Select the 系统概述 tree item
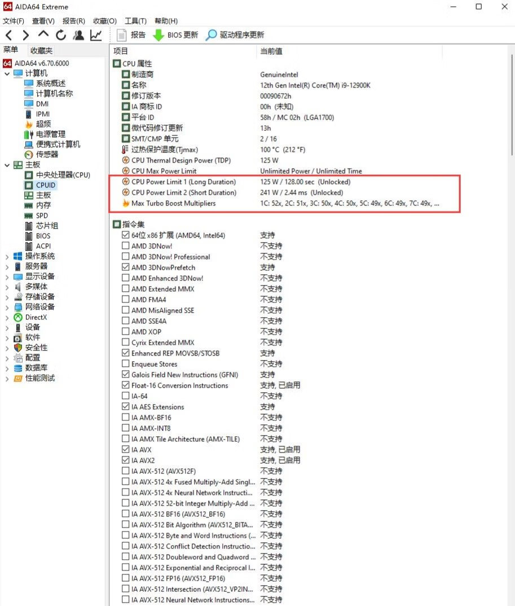Screen dimensions: 515x606 click(x=51, y=83)
